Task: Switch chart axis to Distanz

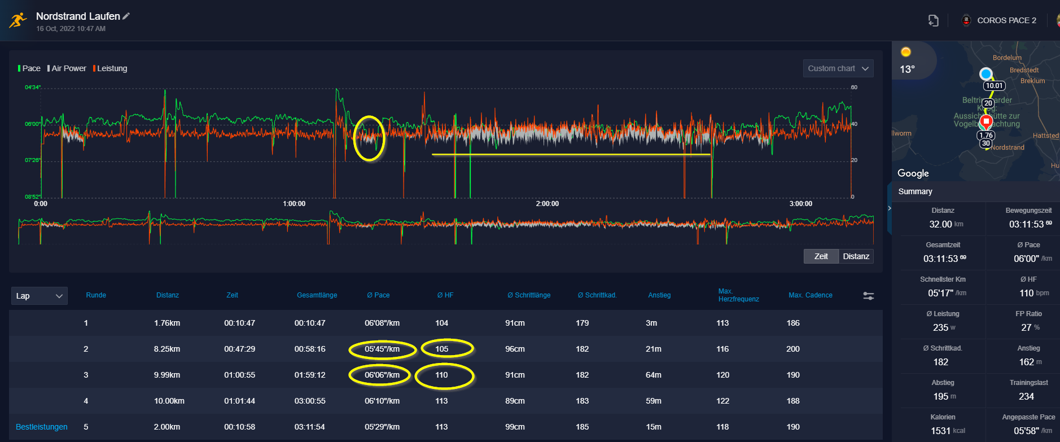Action: tap(856, 256)
